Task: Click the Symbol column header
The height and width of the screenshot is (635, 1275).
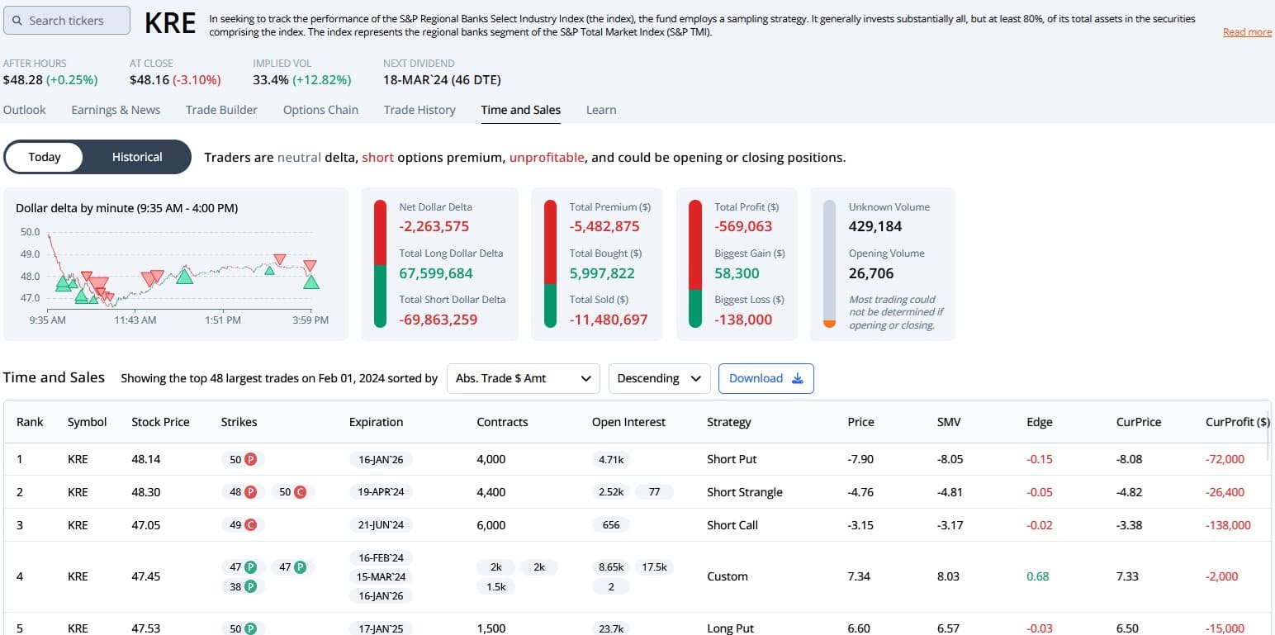Action: coord(87,422)
